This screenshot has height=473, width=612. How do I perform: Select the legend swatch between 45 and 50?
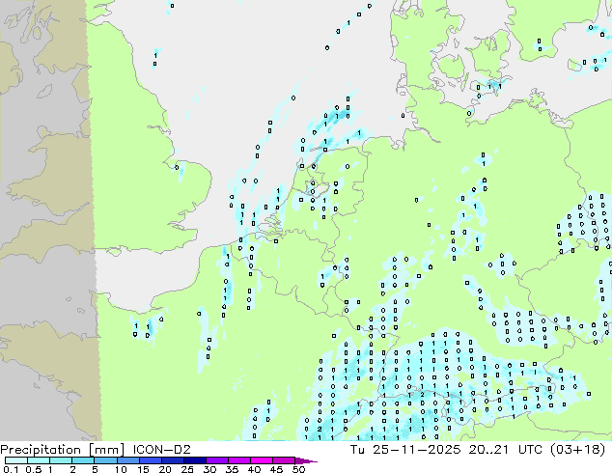(284, 460)
